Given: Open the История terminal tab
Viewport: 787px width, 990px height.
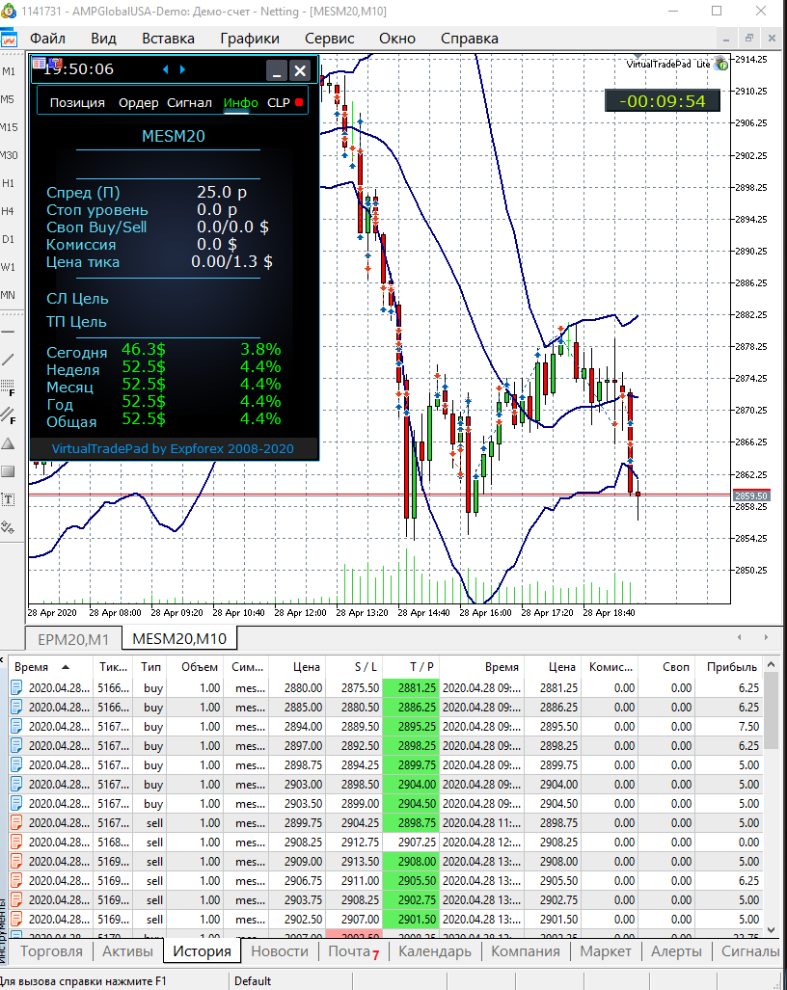Looking at the screenshot, I should [x=203, y=950].
